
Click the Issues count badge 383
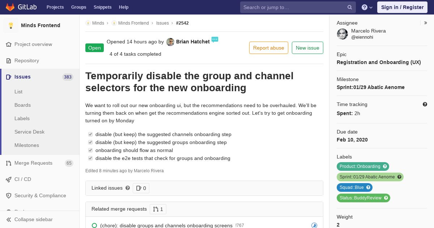click(68, 77)
